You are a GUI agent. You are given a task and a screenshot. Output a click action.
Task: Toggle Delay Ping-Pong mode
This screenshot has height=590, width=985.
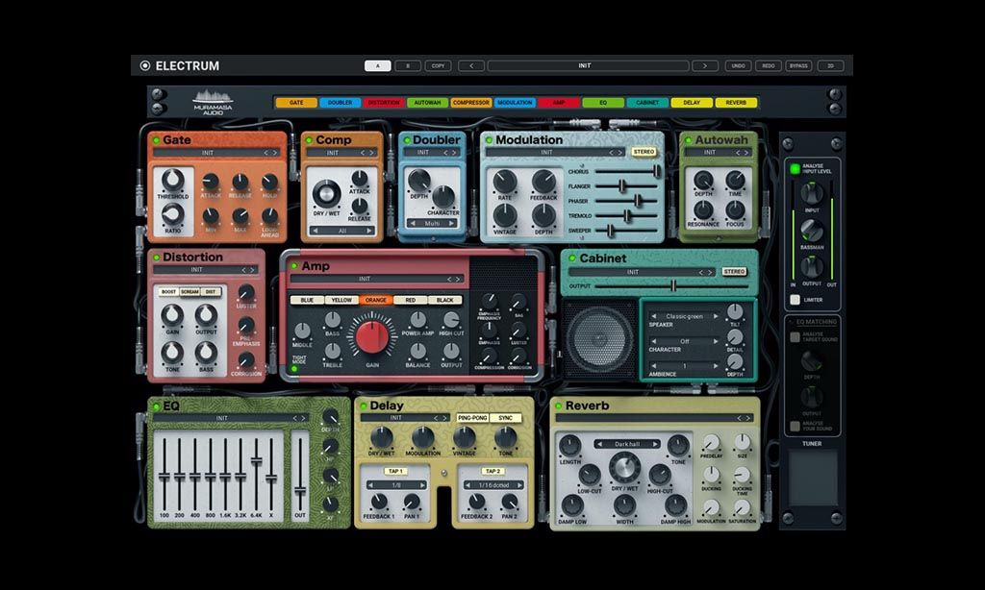coord(472,418)
